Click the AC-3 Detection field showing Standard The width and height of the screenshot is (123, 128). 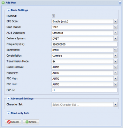click(83, 33)
